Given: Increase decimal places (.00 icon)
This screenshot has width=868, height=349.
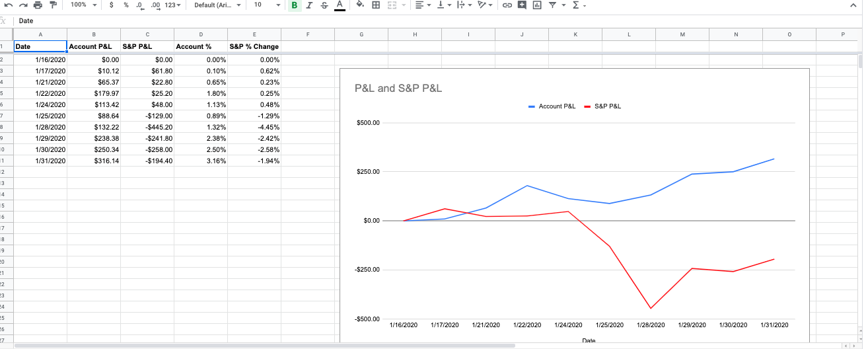Looking at the screenshot, I should [x=156, y=5].
